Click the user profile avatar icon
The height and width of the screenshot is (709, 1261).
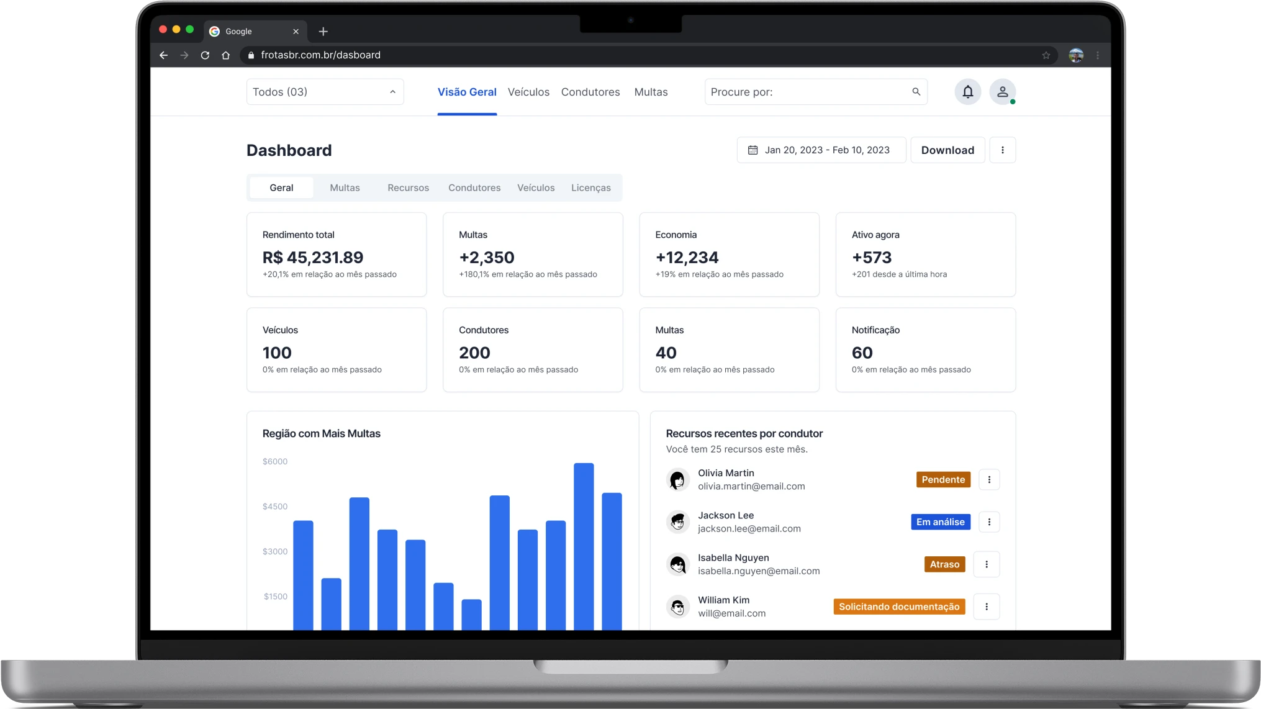tap(1002, 92)
